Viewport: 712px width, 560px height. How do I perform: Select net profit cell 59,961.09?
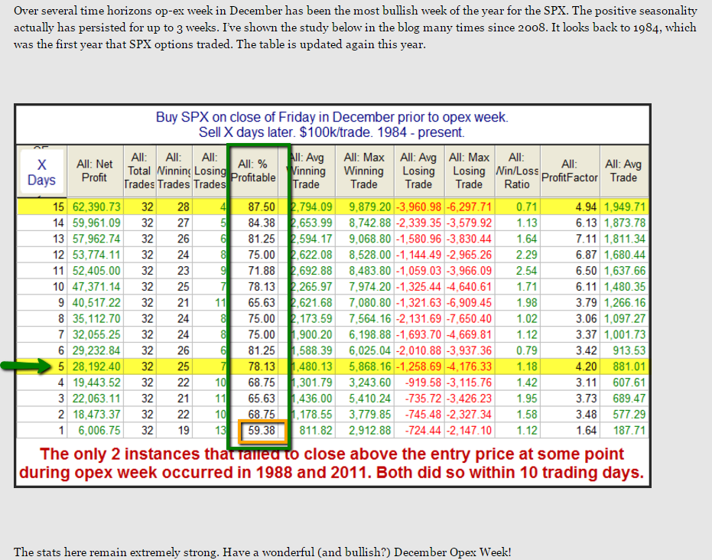coord(96,223)
